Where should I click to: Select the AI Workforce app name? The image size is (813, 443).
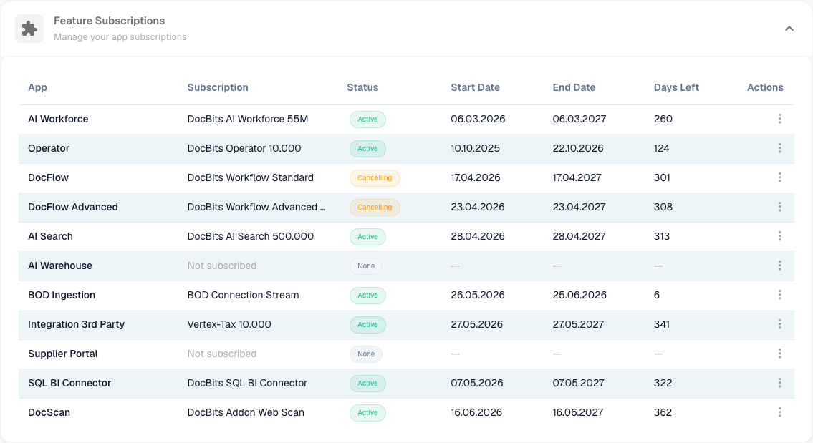pos(58,120)
